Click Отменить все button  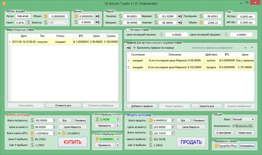(x=63, y=105)
